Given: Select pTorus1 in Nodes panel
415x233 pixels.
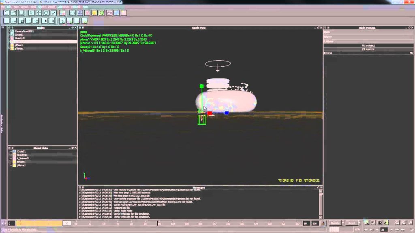Looking at the screenshot, I should point(19,49).
